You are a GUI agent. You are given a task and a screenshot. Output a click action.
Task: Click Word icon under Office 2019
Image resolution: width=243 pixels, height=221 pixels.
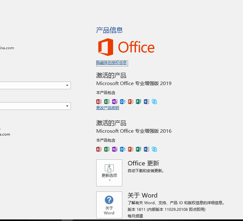(x=146, y=102)
